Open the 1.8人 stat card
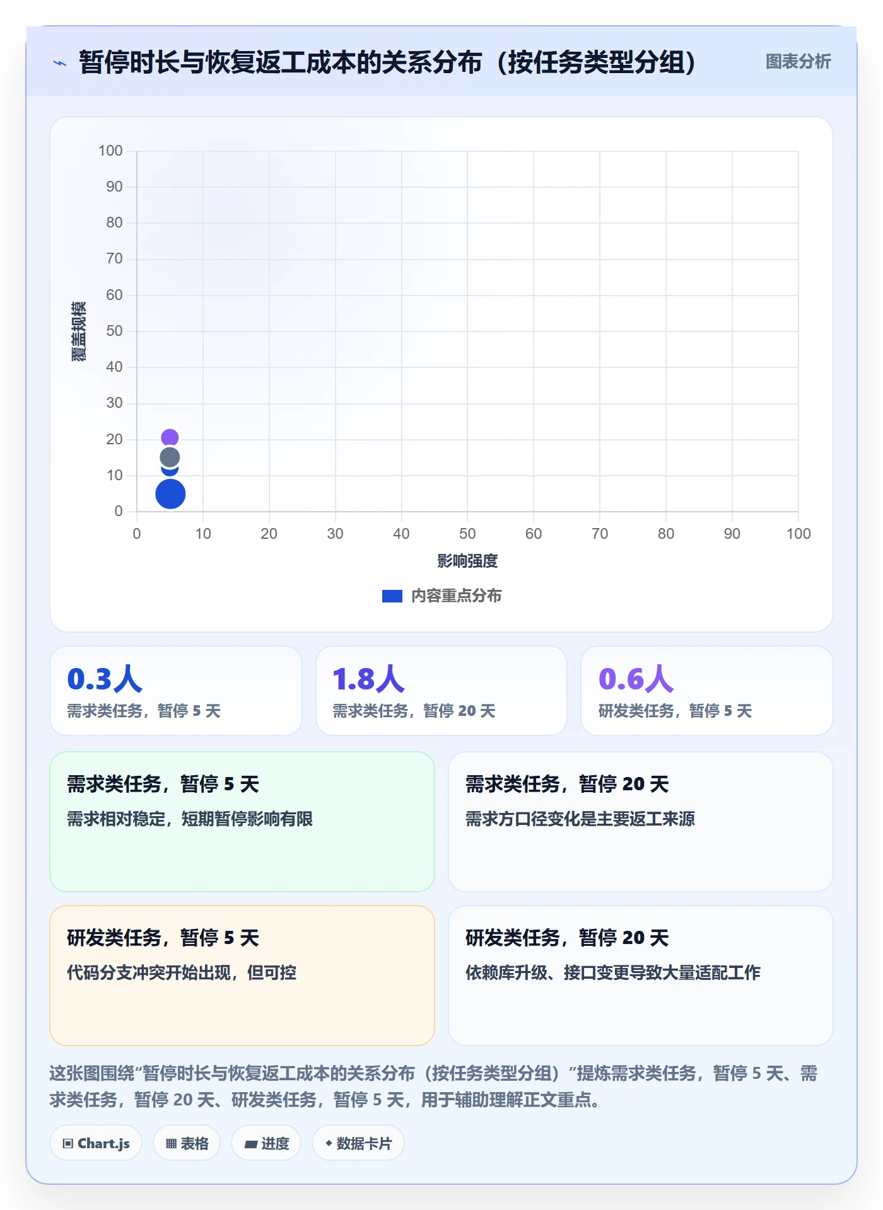This screenshot has width=883, height=1210. (441, 691)
